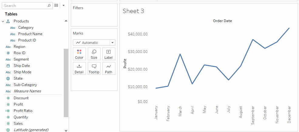
Task: Click the Order Date column header
Action: coord(222,21)
